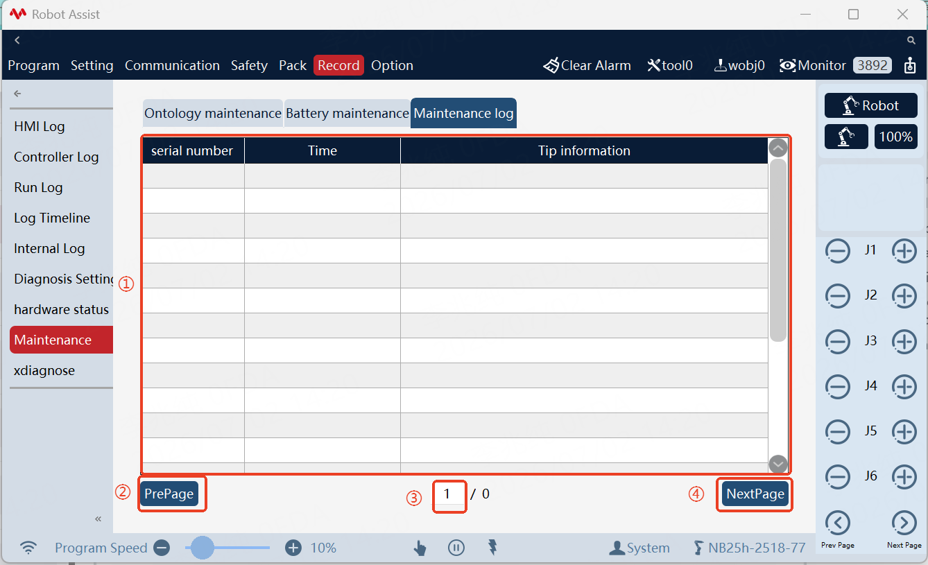Screen dimensions: 928x565
Task: Click the sidebar back arrow
Action: (x=17, y=94)
